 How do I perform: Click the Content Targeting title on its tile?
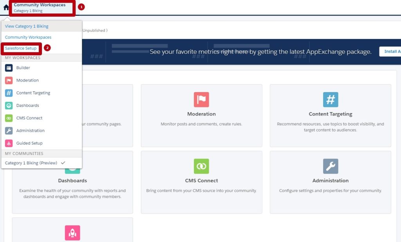pos(331,114)
